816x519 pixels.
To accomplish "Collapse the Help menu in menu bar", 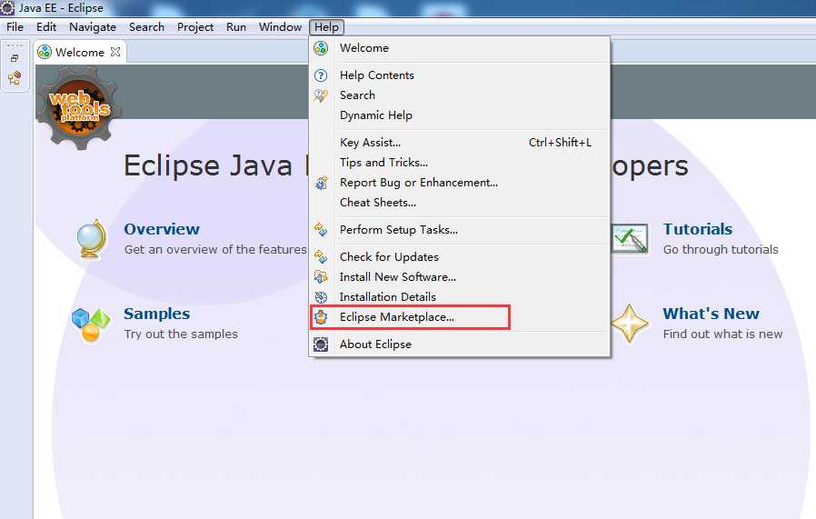I will click(x=326, y=27).
